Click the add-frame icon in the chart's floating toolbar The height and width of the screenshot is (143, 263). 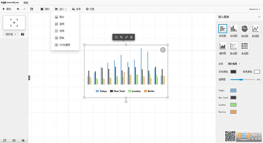[x=116, y=37]
